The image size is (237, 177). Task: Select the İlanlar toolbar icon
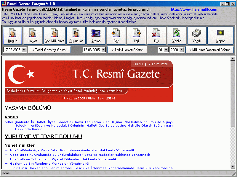tap(33, 35)
